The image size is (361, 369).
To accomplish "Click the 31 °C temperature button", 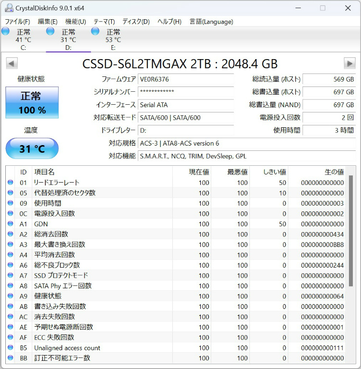I will pos(32,148).
